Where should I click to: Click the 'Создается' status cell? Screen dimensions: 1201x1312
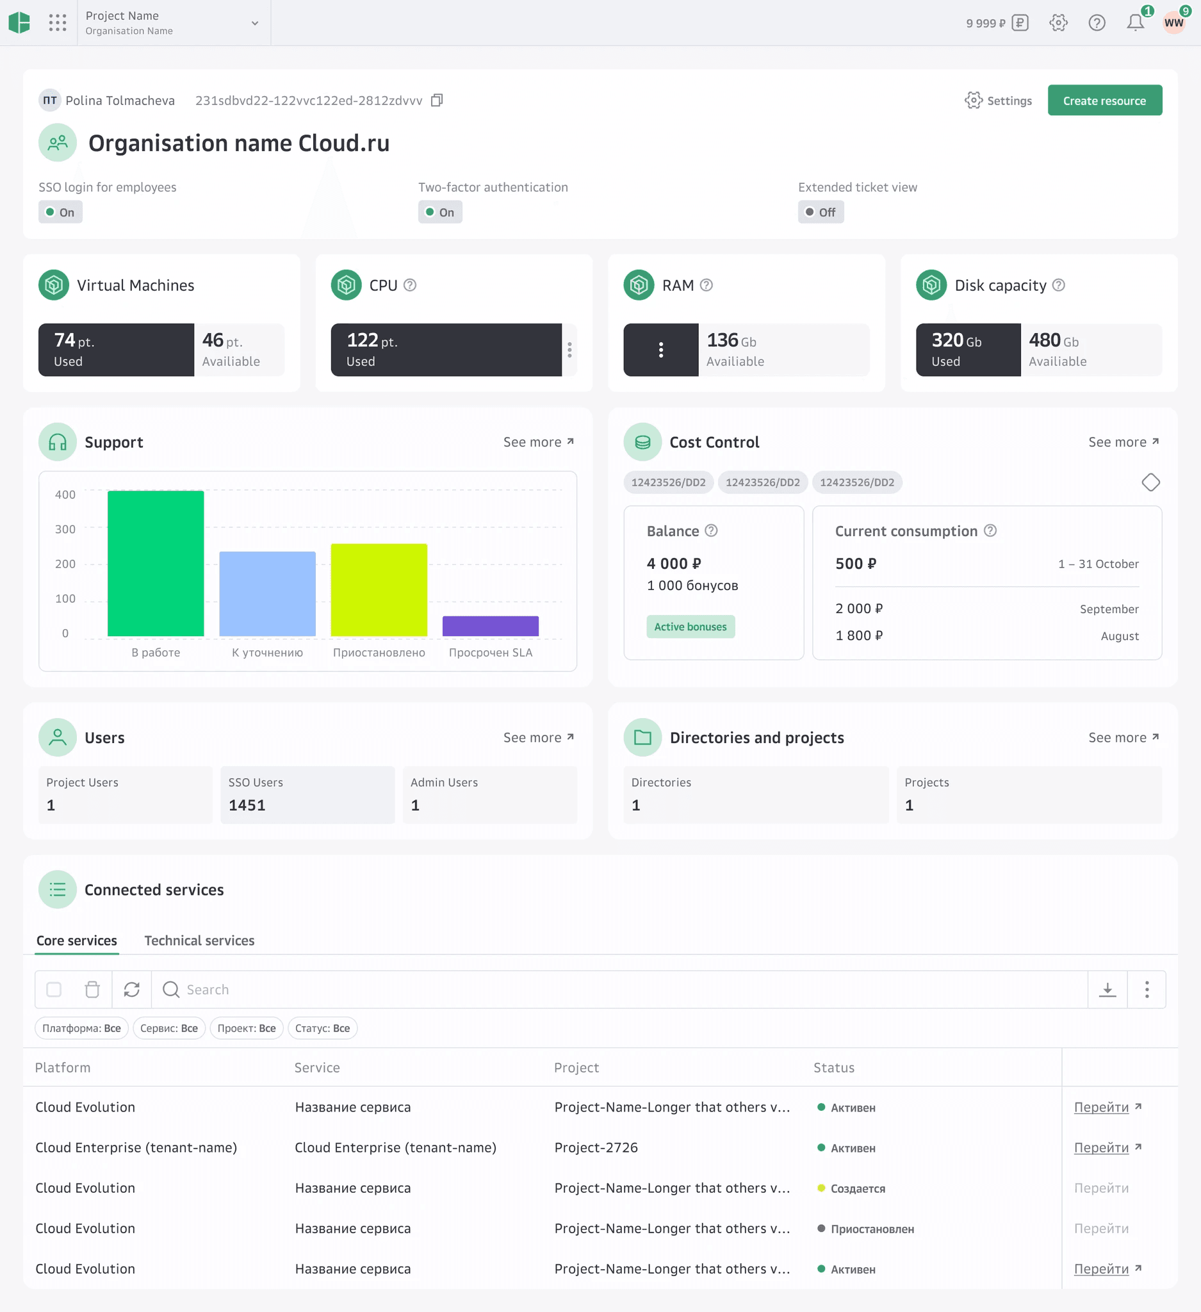click(x=851, y=1188)
